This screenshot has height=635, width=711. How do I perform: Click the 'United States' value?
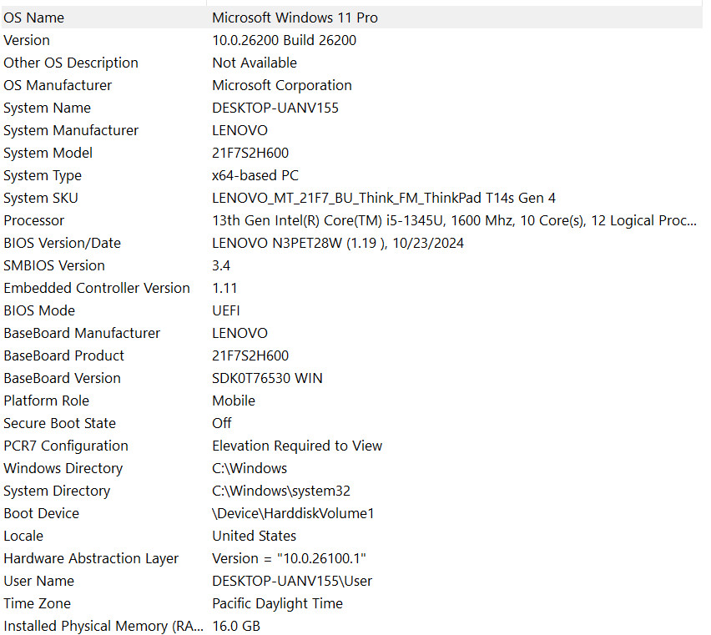click(254, 537)
